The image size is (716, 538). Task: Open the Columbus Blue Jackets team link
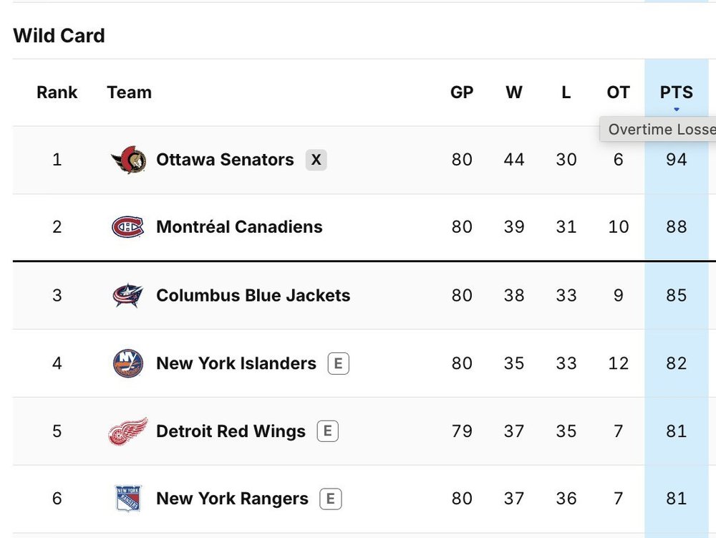pyautogui.click(x=253, y=295)
